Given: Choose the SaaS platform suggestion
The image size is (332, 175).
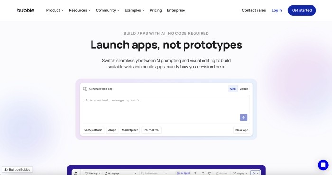Looking at the screenshot, I should coord(93,130).
